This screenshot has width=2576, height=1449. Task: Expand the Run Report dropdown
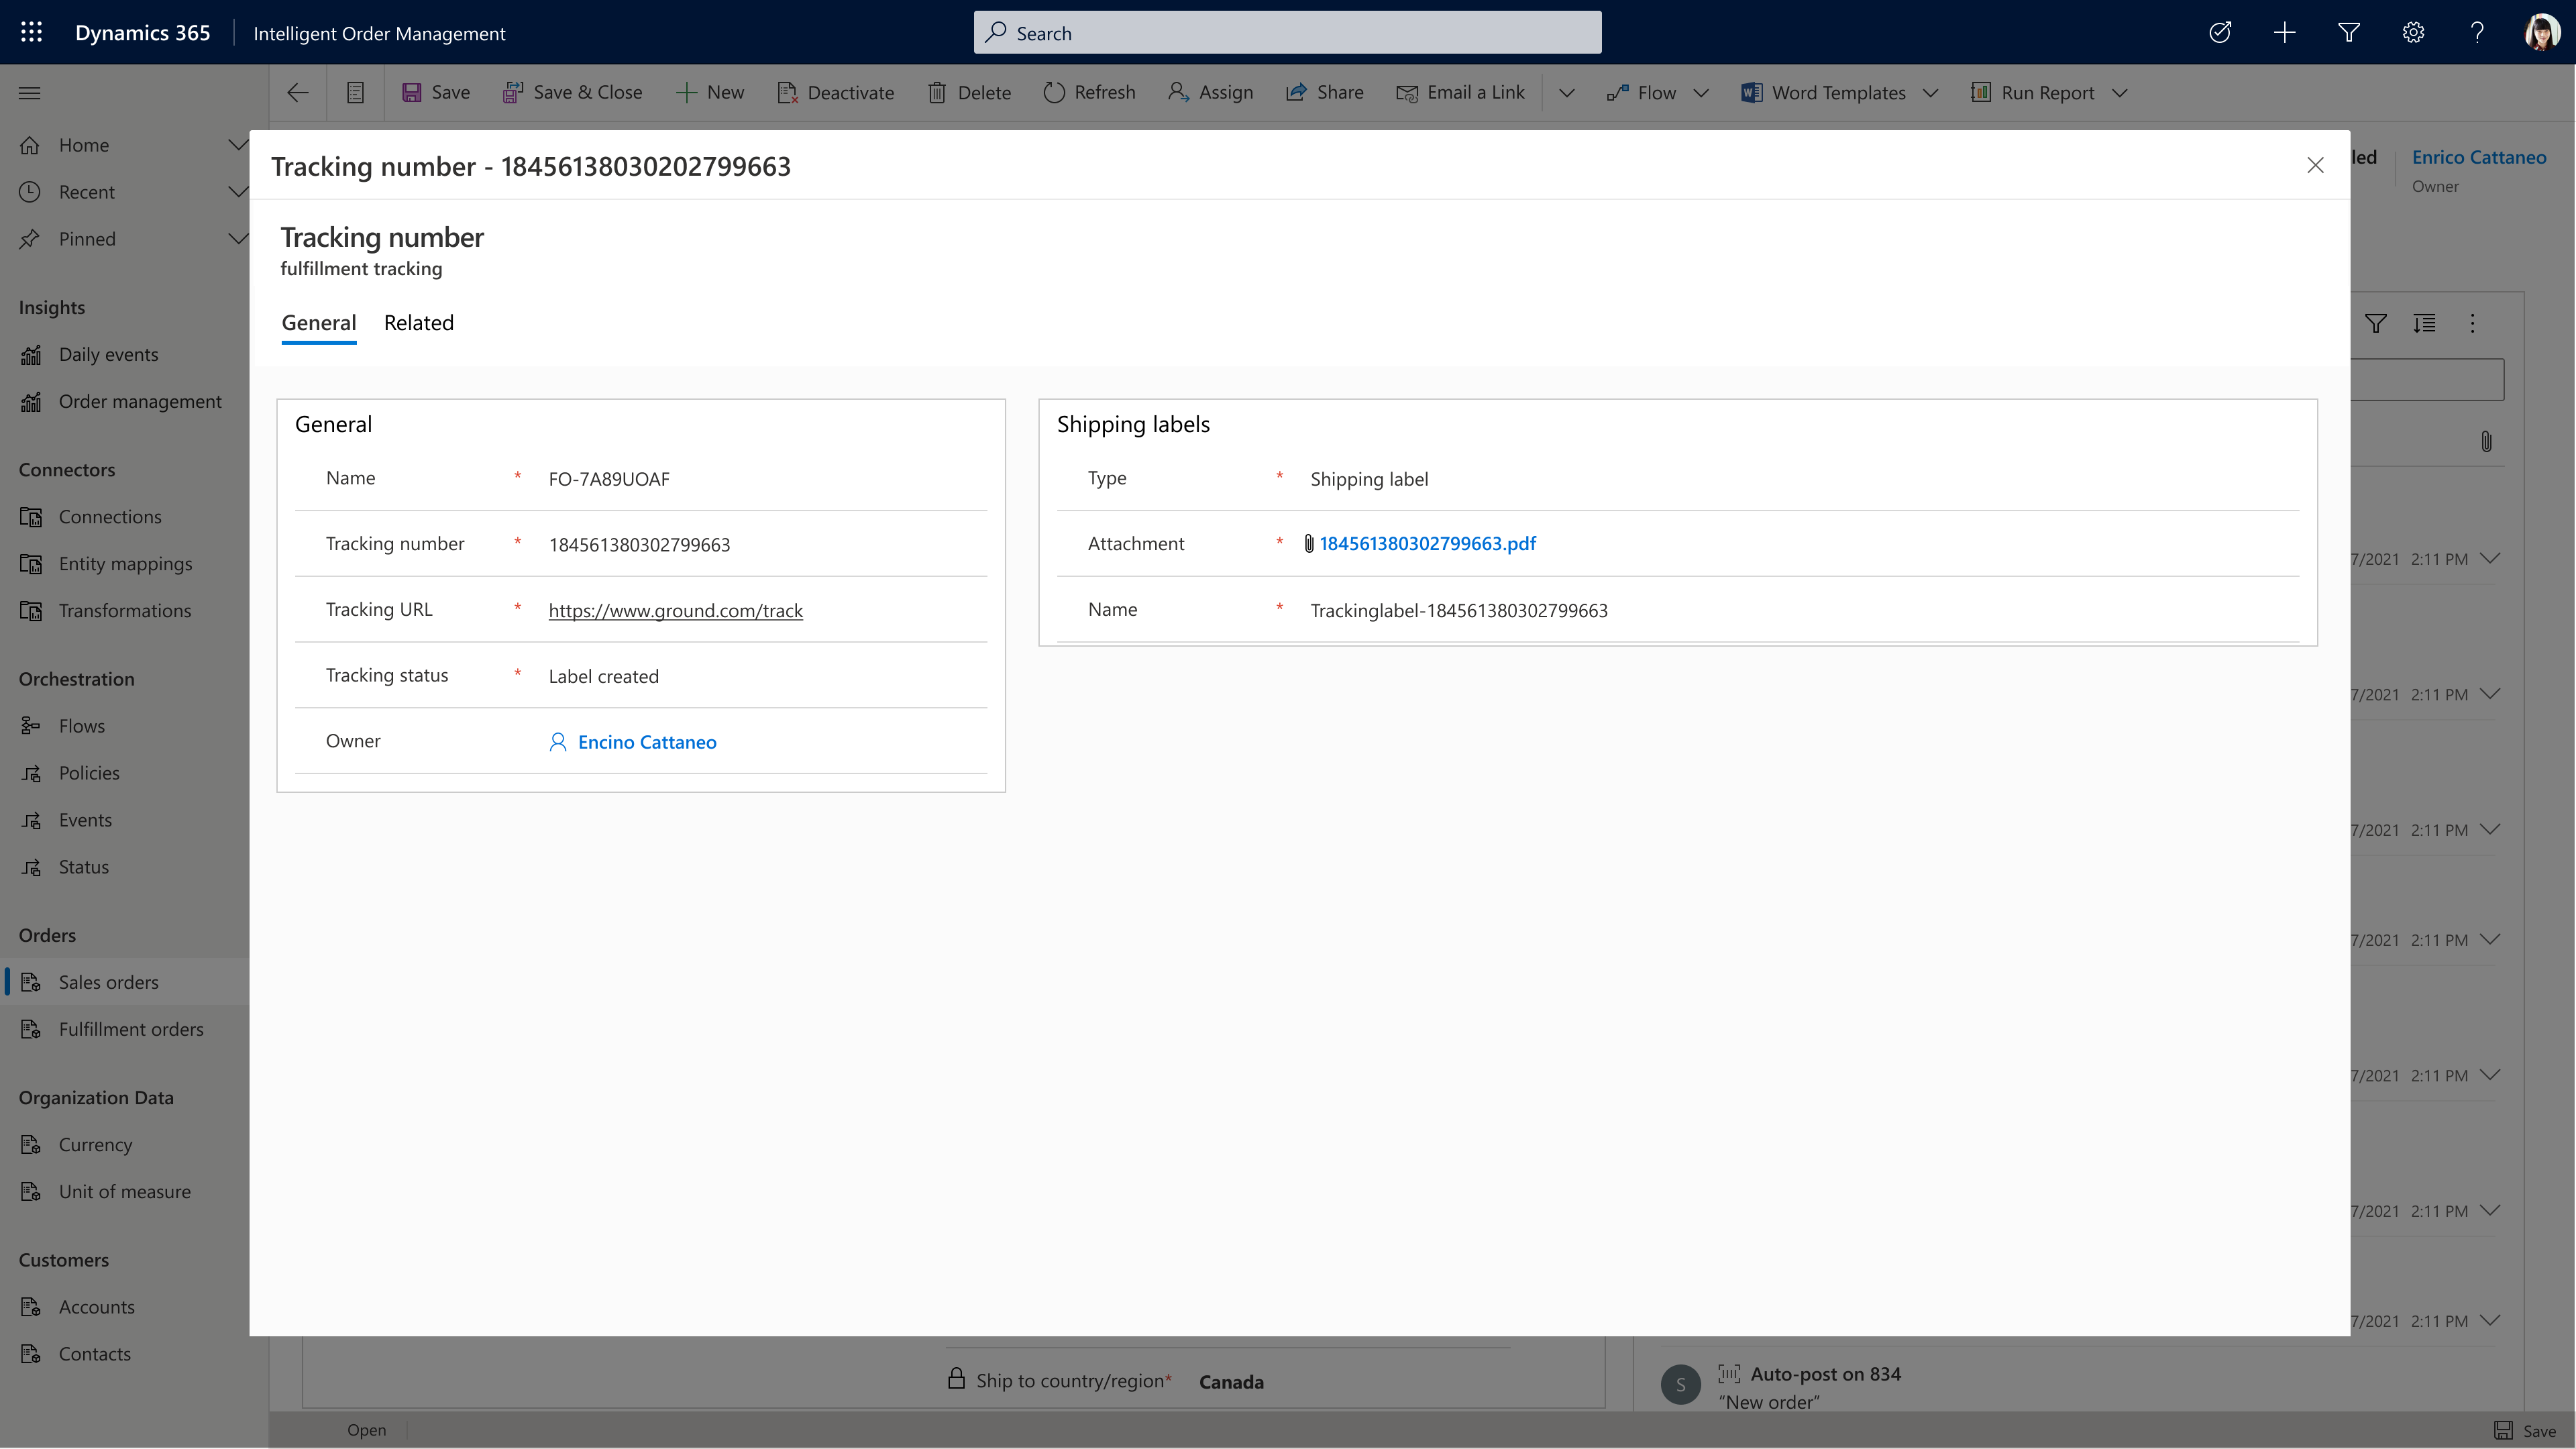2120,92
